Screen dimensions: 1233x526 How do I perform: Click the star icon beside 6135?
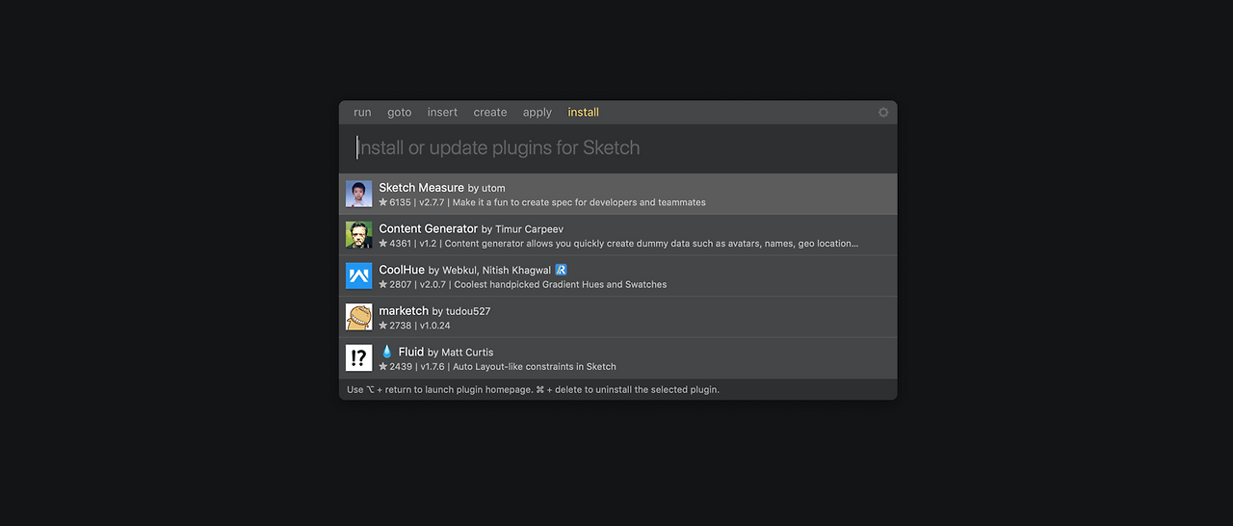coord(383,202)
